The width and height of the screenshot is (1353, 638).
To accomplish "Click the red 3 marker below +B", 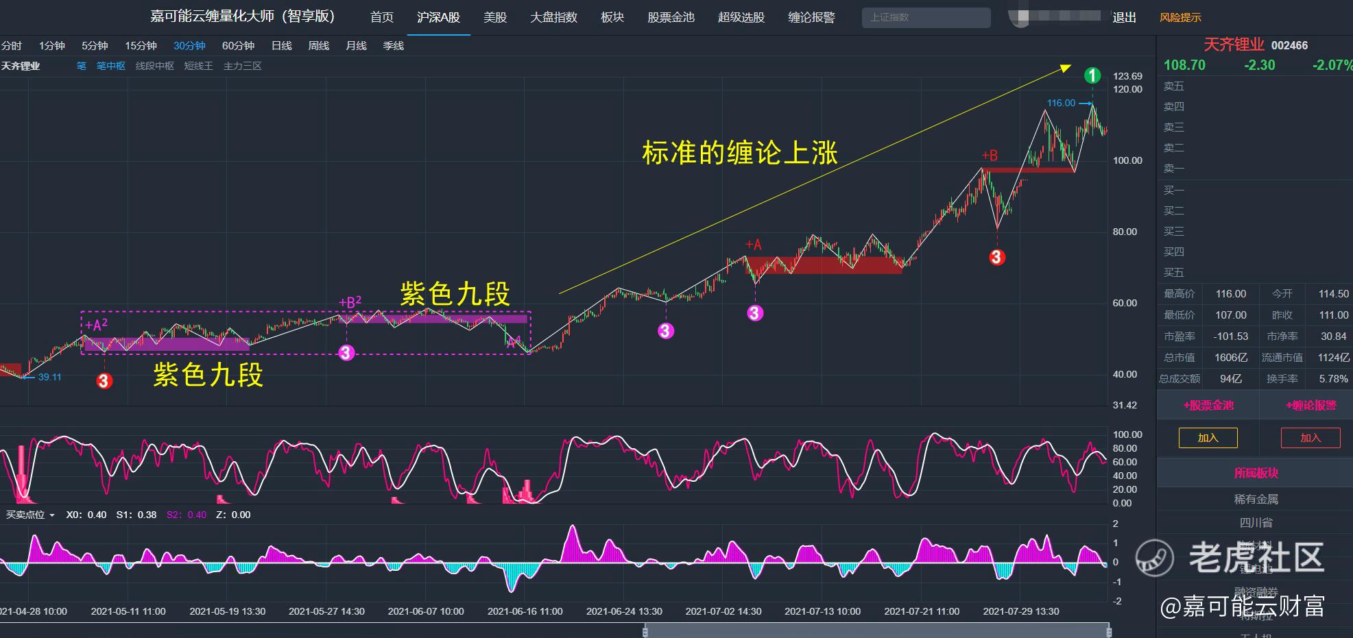I will click(x=997, y=258).
